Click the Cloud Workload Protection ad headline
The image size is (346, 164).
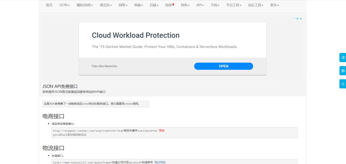(136, 35)
